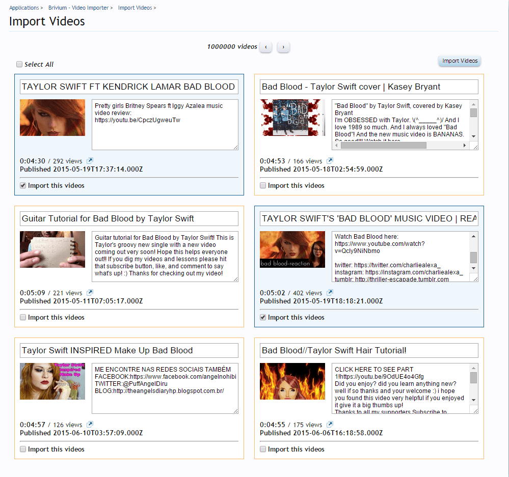
Task: Click resize handle of Guitar tutorial description box
Action: pos(236,279)
